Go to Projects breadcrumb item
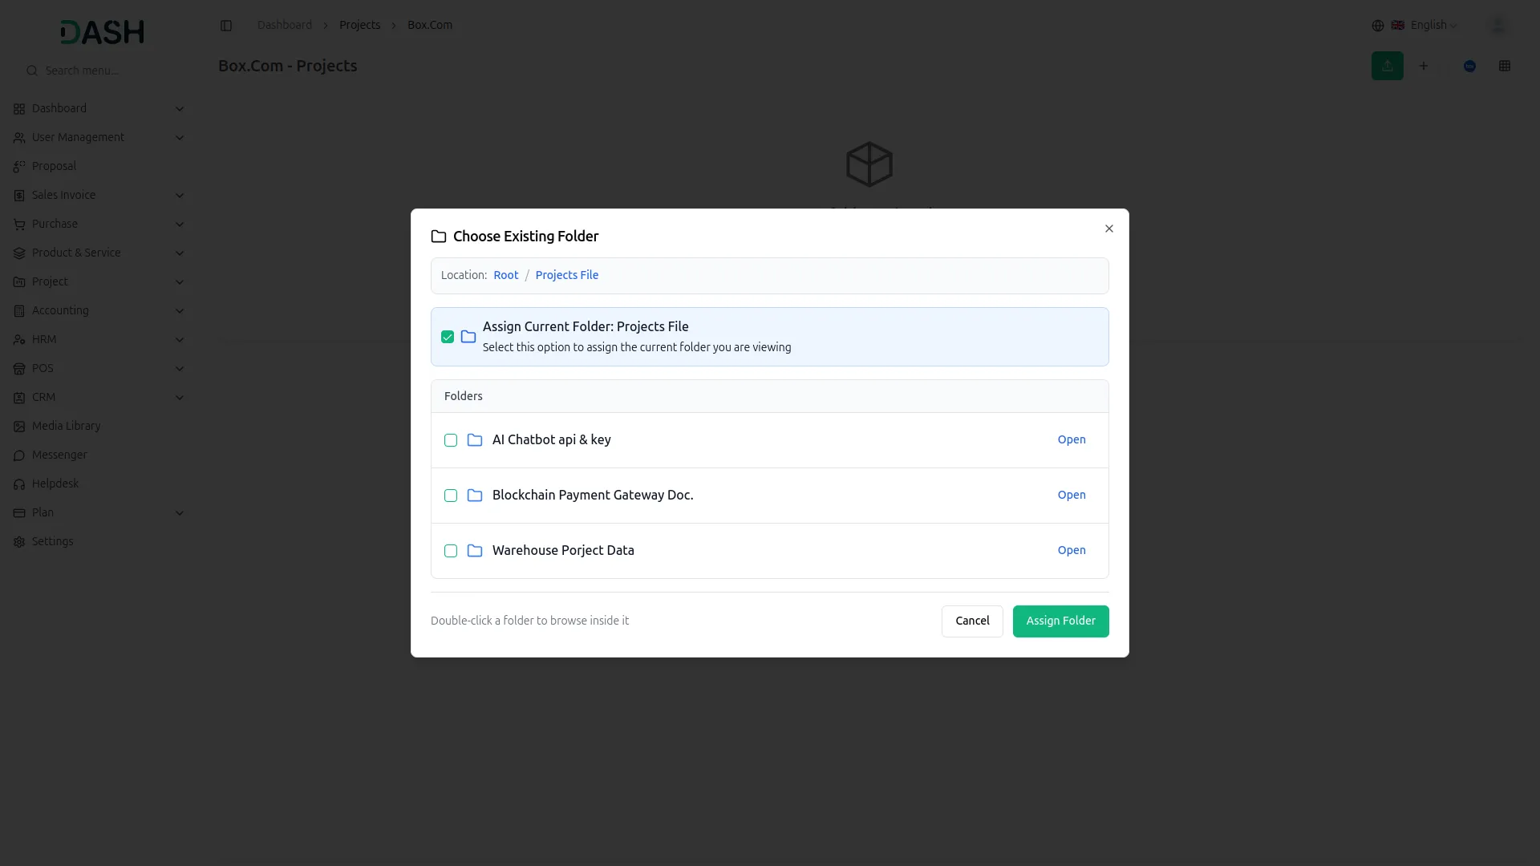The image size is (1540, 866). coord(359,26)
